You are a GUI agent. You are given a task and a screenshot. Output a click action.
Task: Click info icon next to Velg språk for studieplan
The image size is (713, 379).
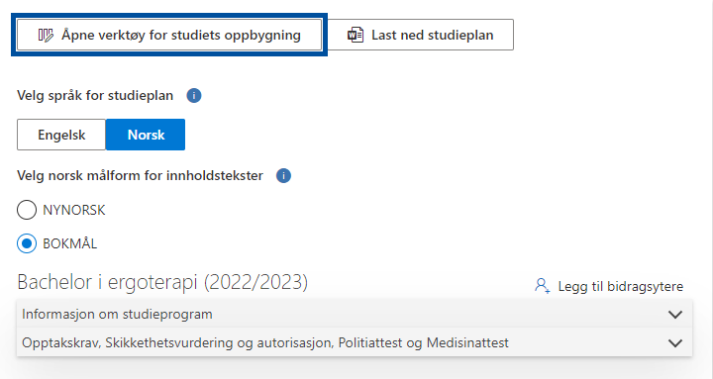pos(194,95)
